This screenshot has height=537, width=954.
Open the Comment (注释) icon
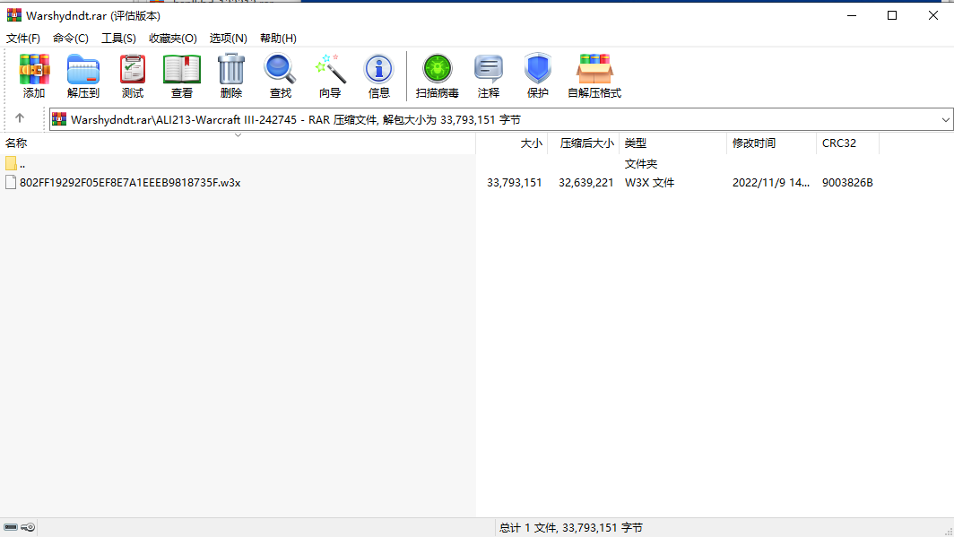point(489,75)
